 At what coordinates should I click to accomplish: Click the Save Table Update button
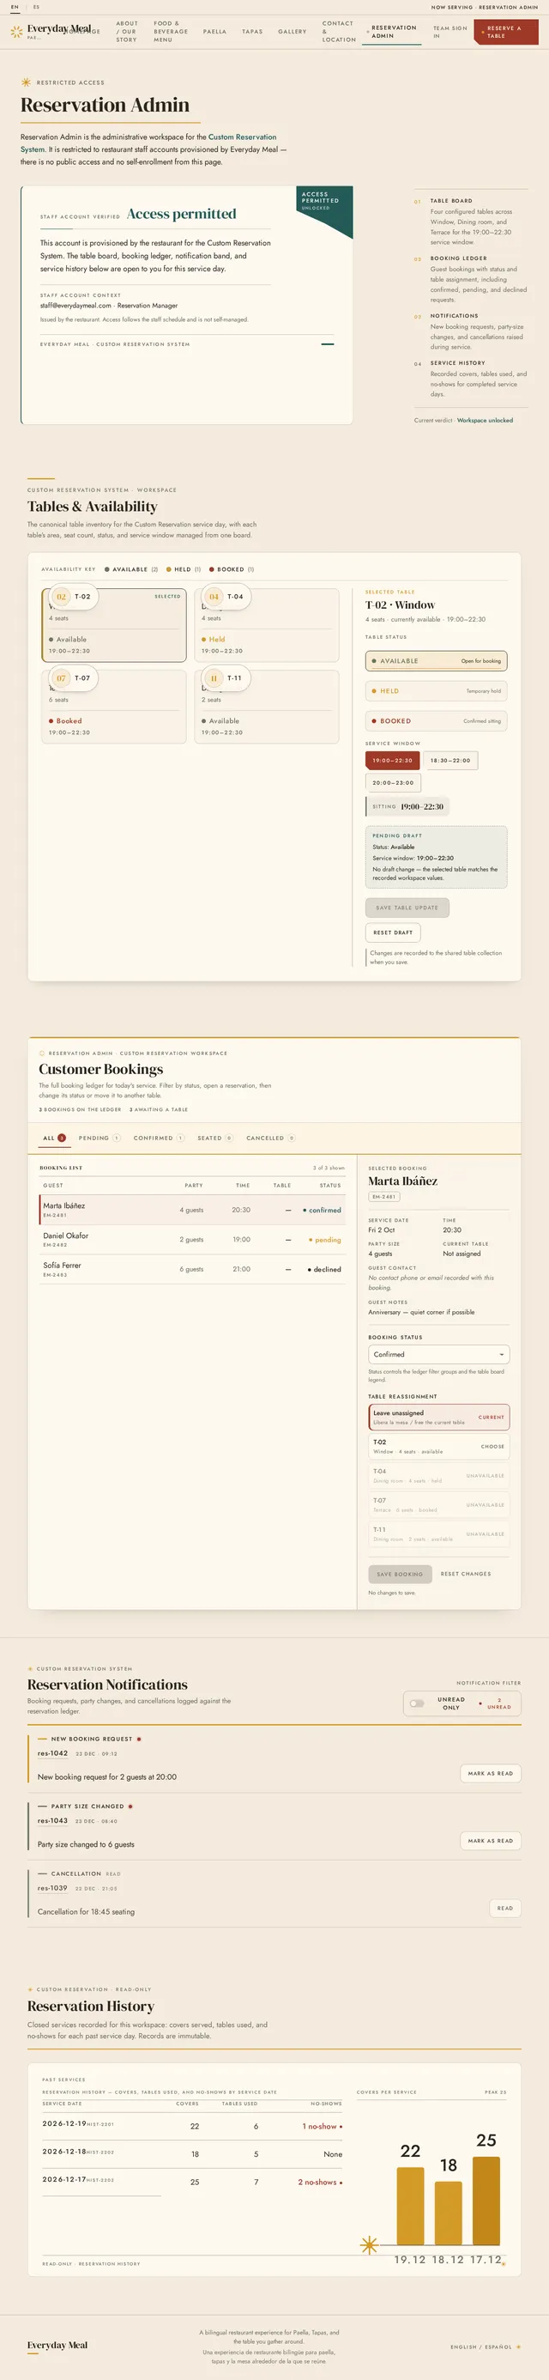407,908
